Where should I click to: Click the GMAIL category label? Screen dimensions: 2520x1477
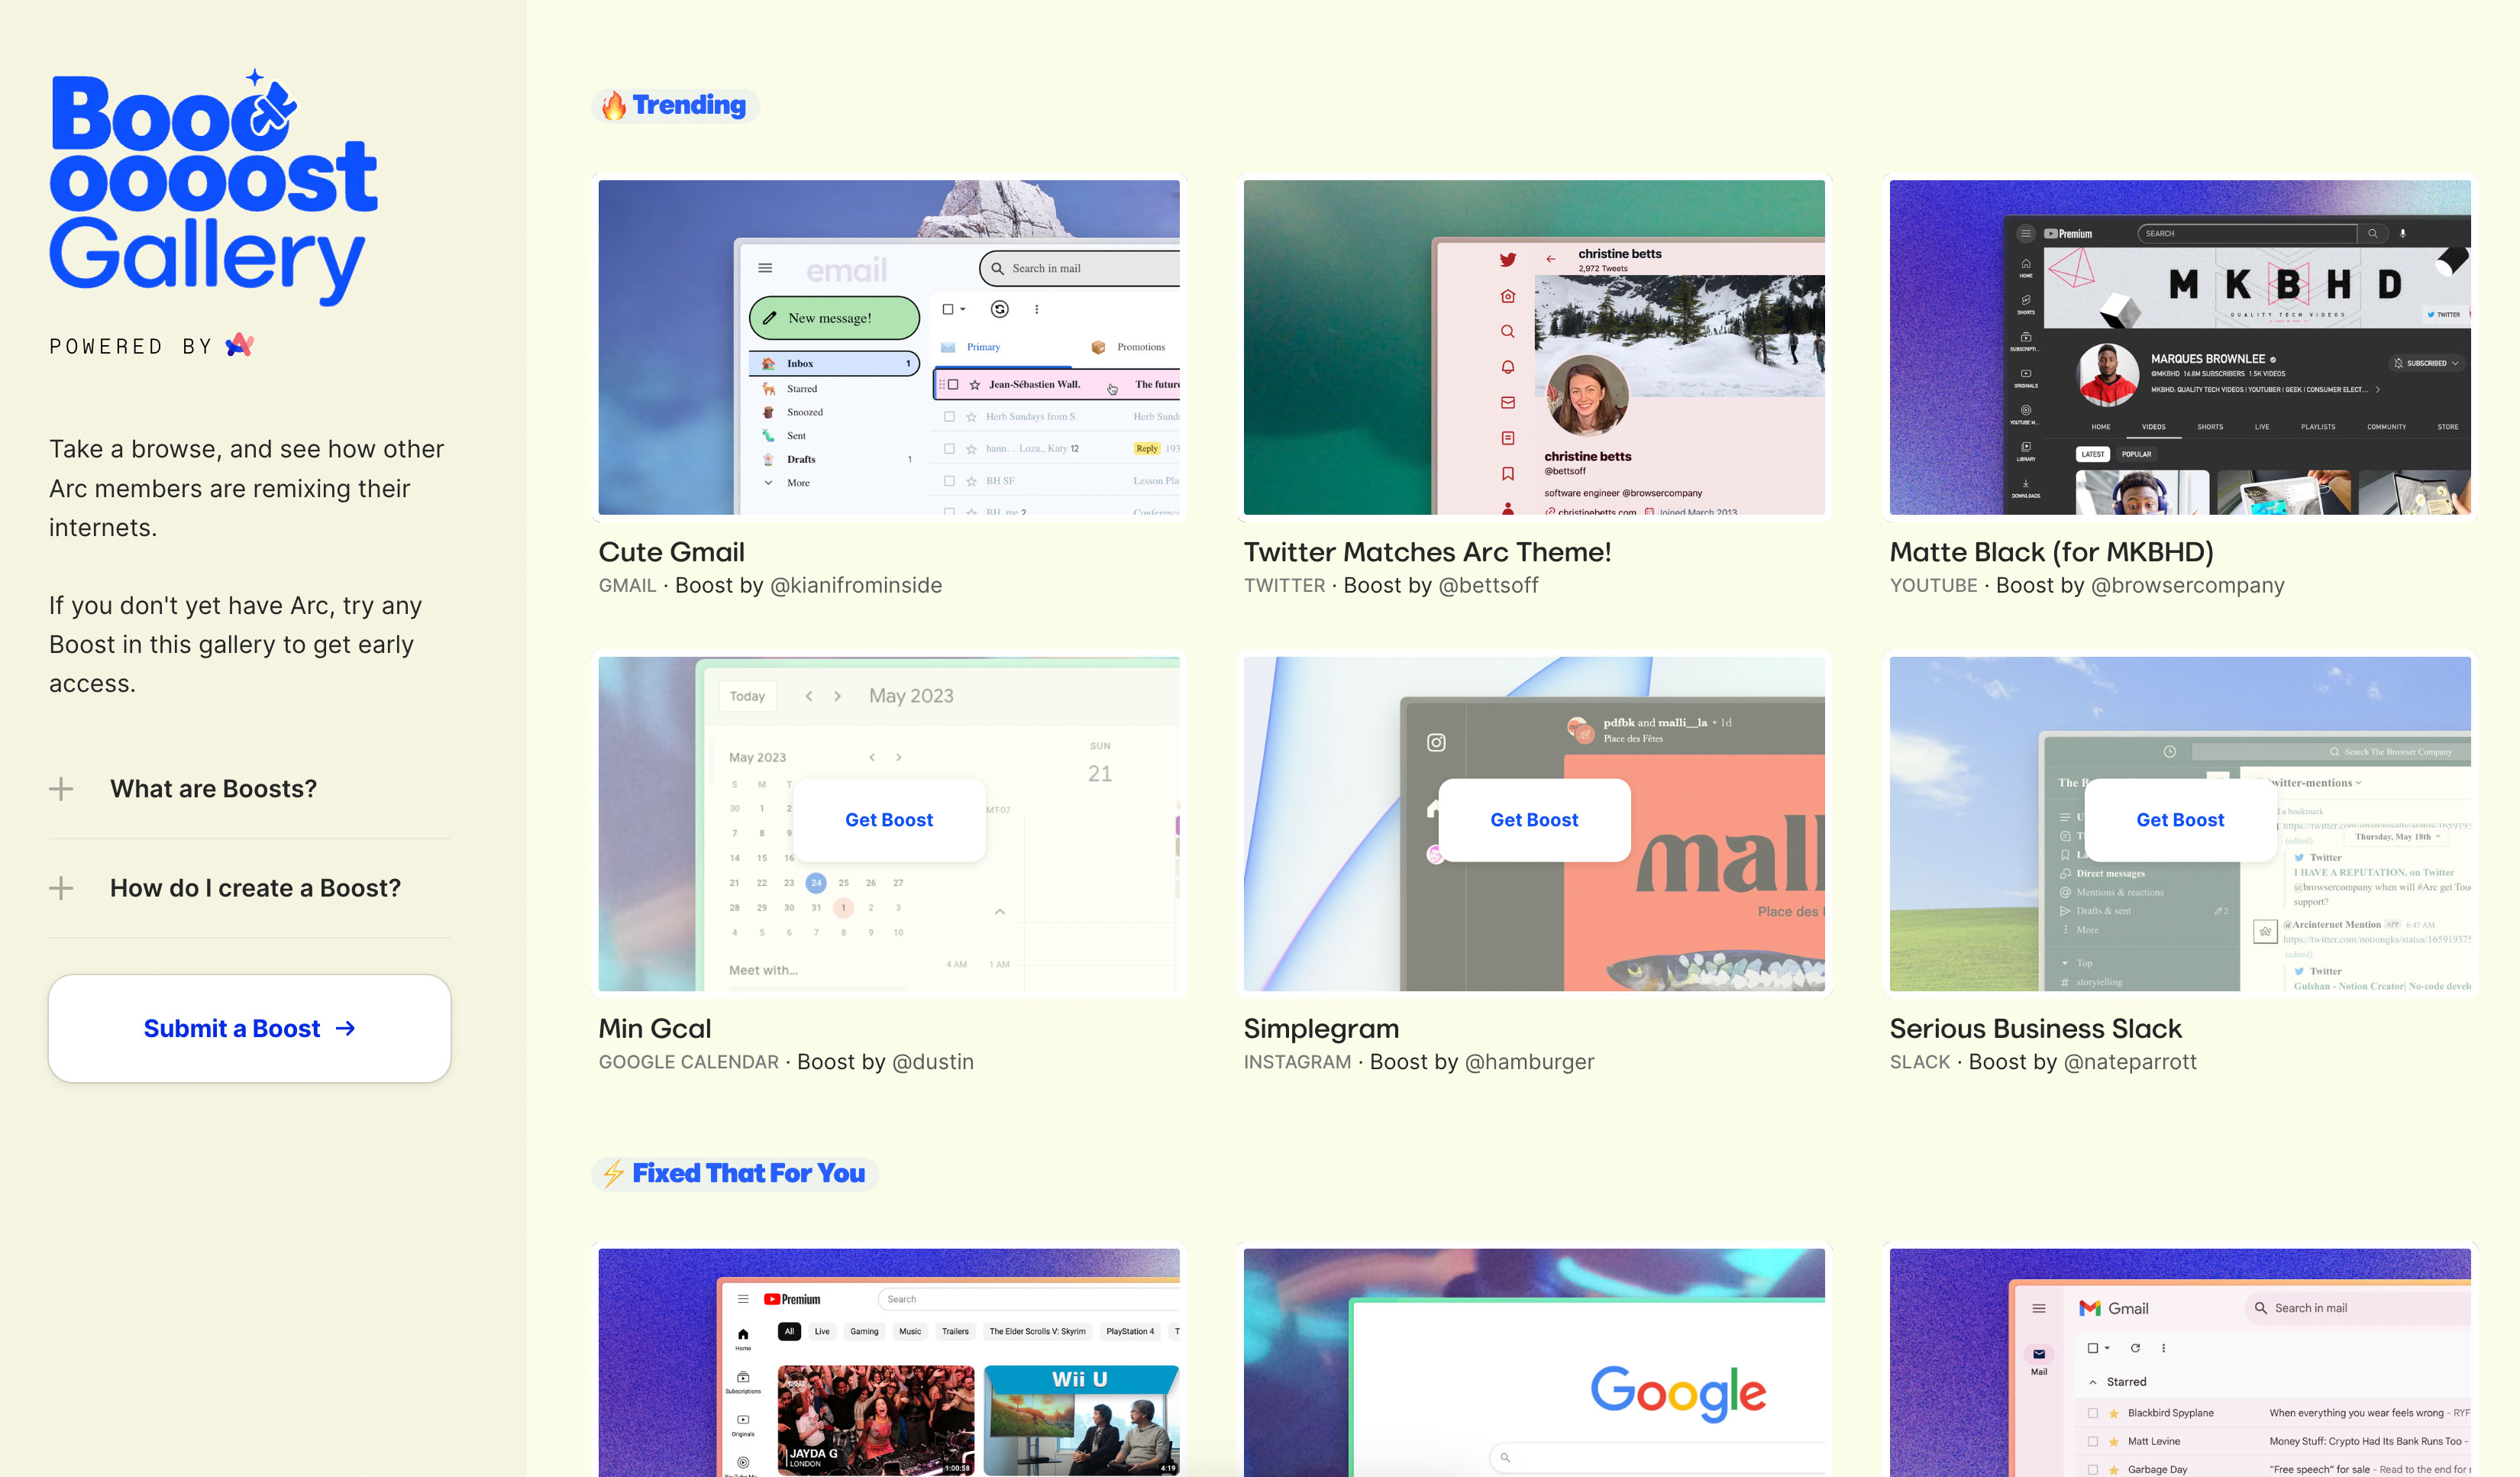pyautogui.click(x=627, y=585)
